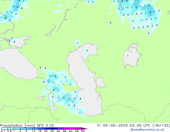Image resolution: width=170 pixels, height=132 pixels.
Task: Select the 'GFS 0.25' model label
Action: pos(45,126)
